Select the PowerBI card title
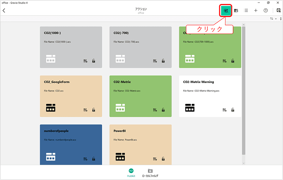The width and height of the screenshot is (283, 180). pos(119,131)
